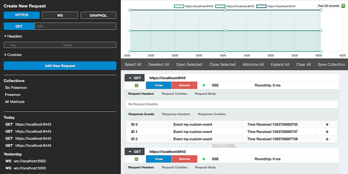Toggle third legend swatch in chart
Screen dimensions: 348x174
point(261,6)
